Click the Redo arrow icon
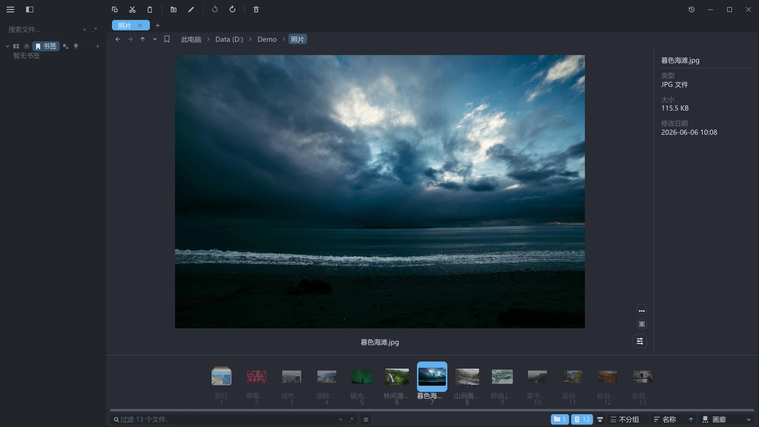759x427 pixels. (232, 9)
